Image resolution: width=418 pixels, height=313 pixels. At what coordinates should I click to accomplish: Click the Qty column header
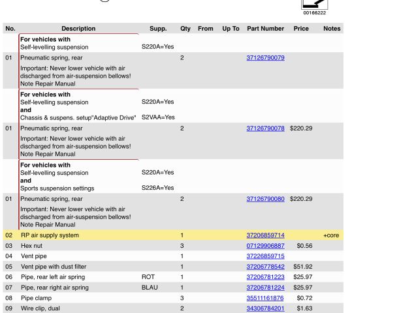[185, 29]
